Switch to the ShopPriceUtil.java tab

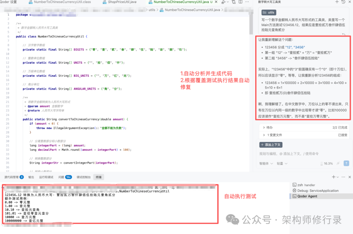pyautogui.click(x=120, y=2)
